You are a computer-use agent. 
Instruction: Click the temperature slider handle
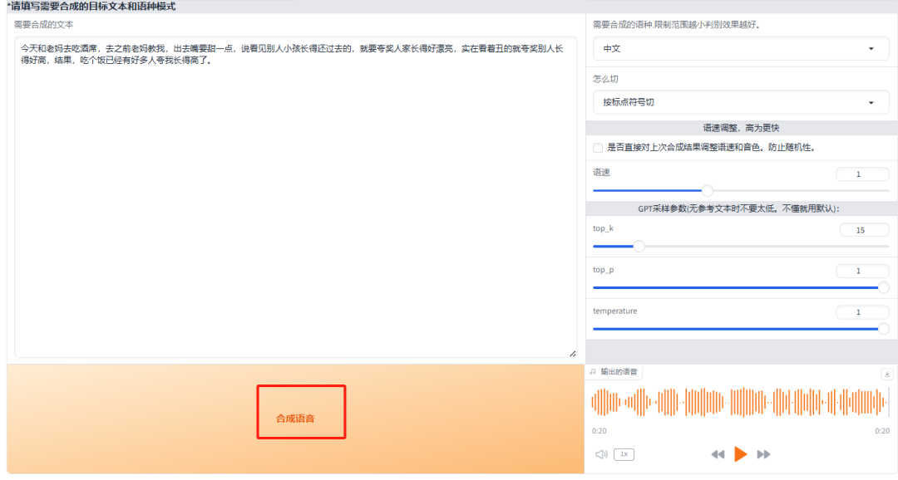(884, 329)
